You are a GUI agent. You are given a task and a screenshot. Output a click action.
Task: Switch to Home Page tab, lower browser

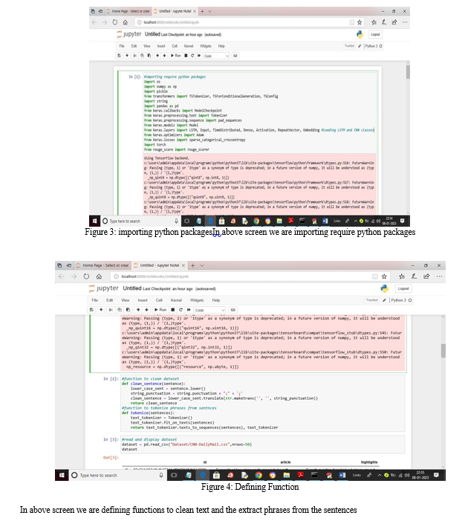(x=103, y=265)
